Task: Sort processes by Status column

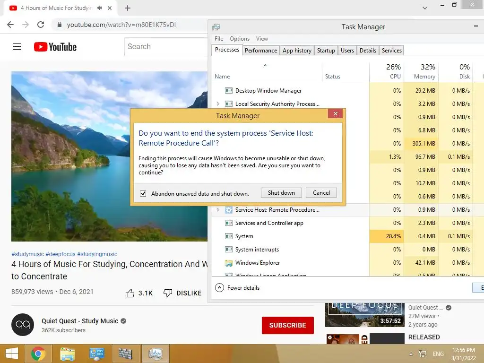Action: [x=332, y=76]
